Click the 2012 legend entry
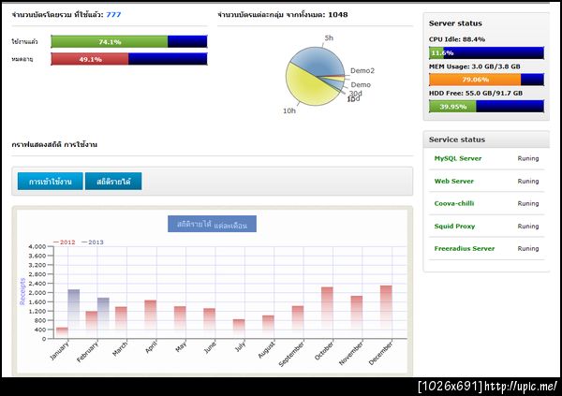The width and height of the screenshot is (562, 396). point(65,242)
